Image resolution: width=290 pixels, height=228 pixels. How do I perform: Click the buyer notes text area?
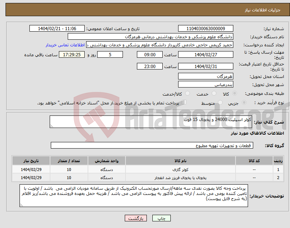coord(134,196)
